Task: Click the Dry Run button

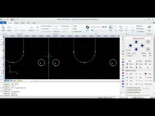Action: [x=149, y=77]
